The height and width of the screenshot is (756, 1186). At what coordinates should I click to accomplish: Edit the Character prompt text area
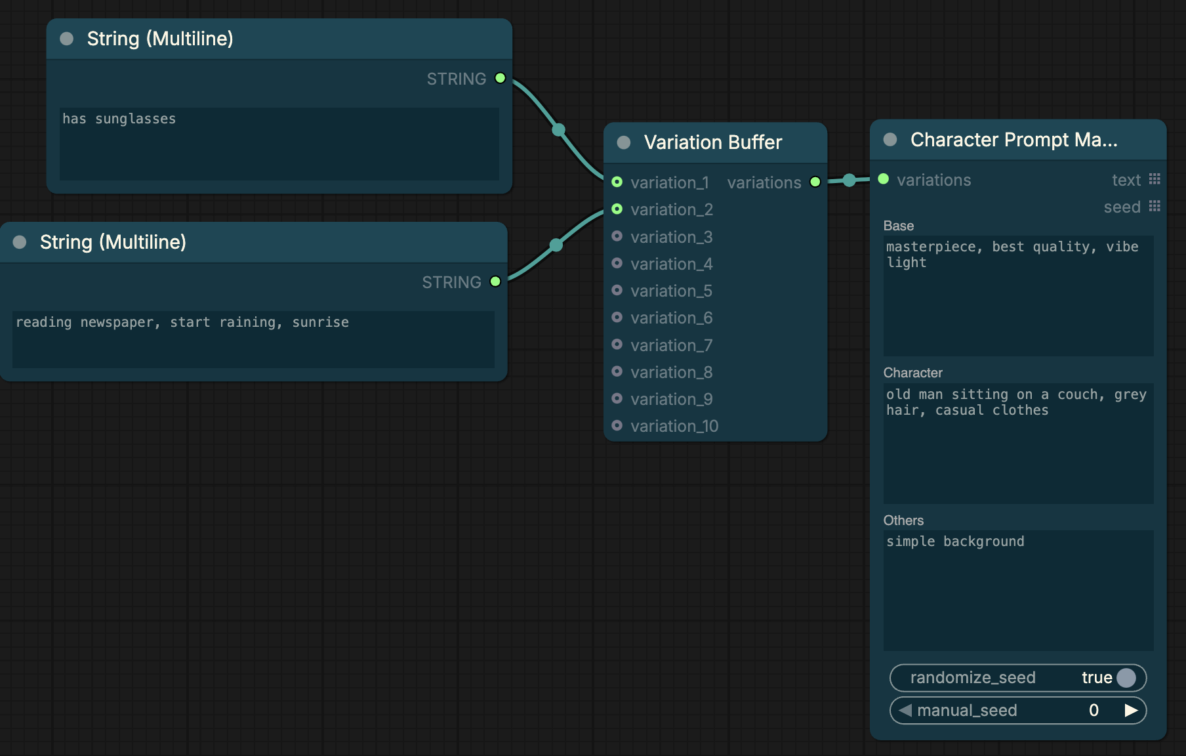pos(1018,444)
